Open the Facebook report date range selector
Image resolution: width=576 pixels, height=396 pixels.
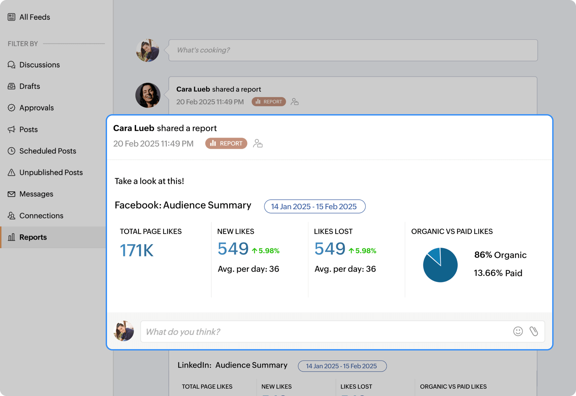point(314,206)
